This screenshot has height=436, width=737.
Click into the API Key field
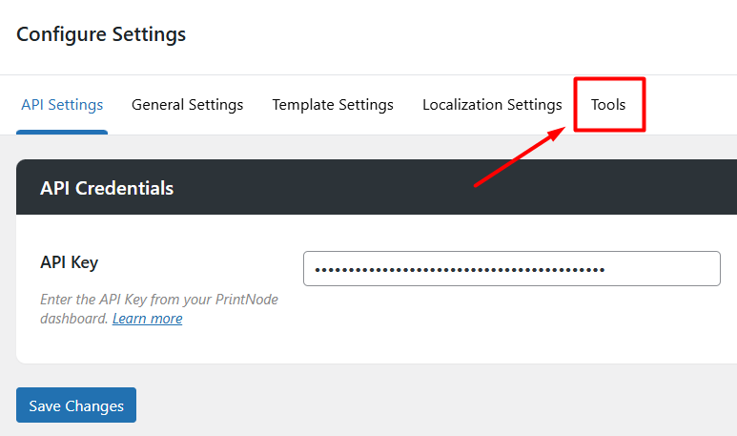coord(512,268)
